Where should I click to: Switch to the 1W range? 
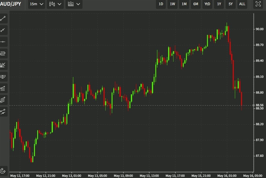[172, 4]
